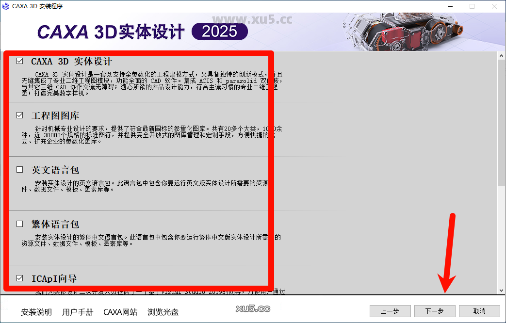
Task: Enable the 英文语言包 (English language pack)
Action: (x=19, y=169)
